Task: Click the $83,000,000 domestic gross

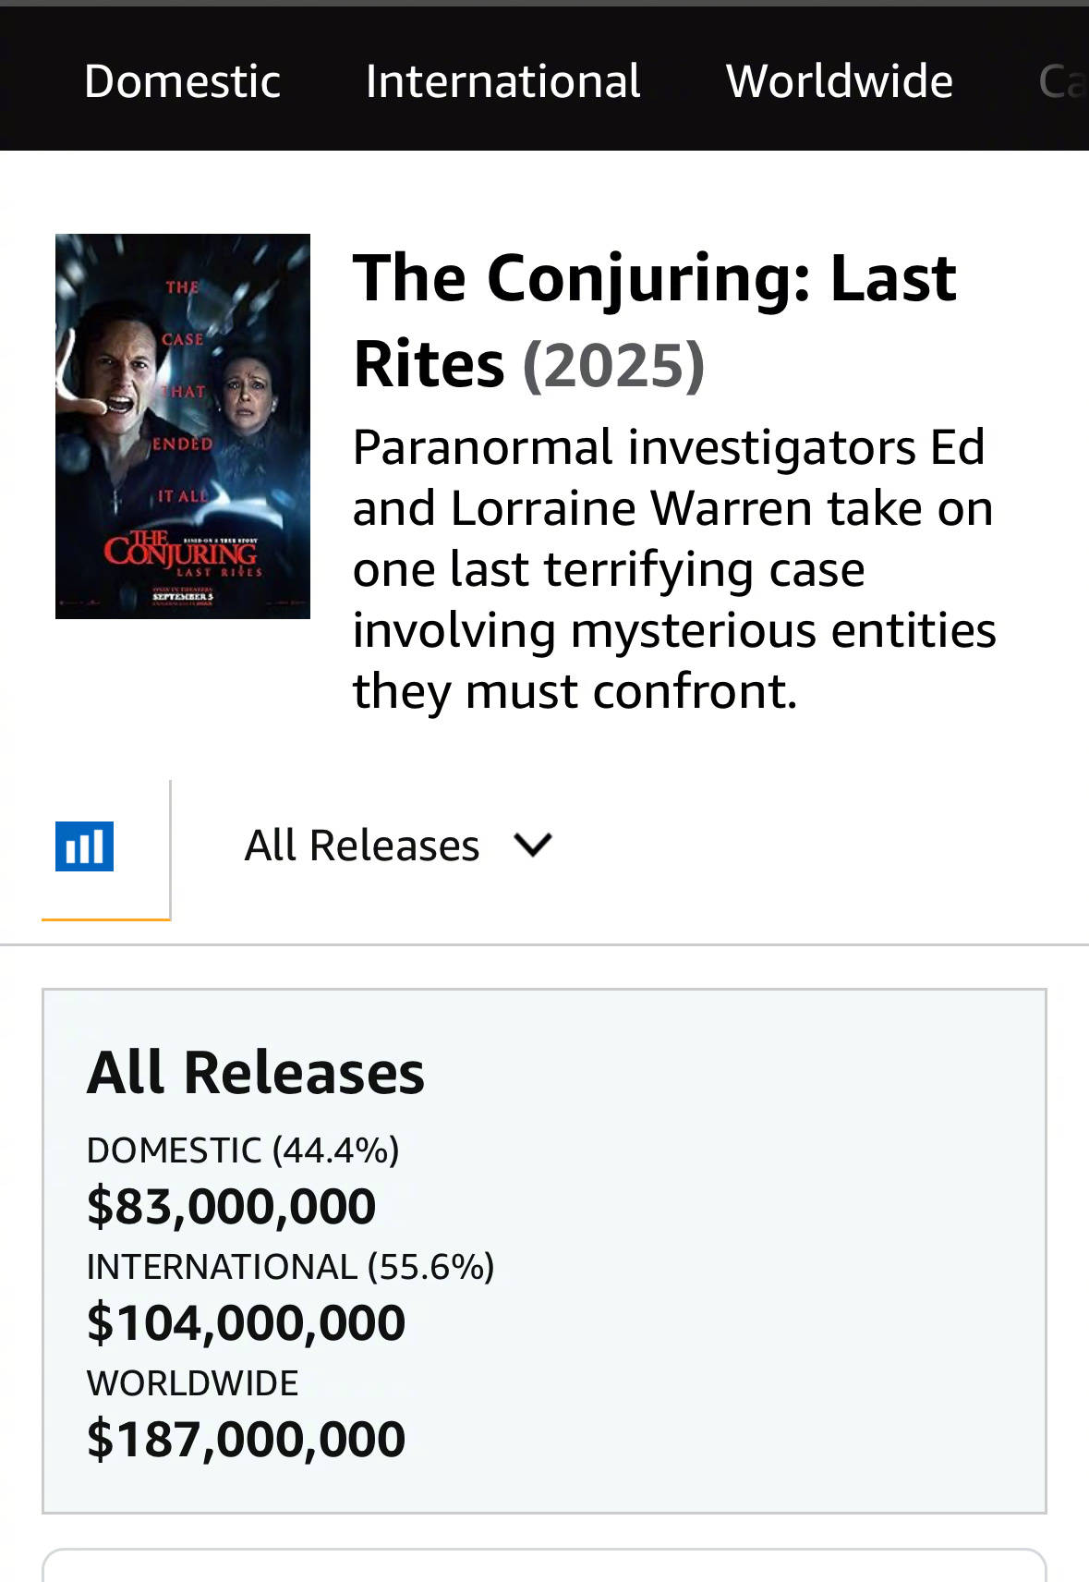Action: (231, 1206)
